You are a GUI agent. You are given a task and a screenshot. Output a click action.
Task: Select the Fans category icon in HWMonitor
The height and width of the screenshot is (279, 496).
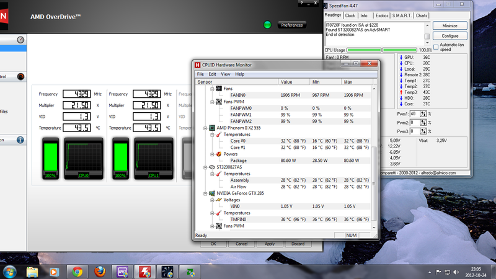(219, 89)
